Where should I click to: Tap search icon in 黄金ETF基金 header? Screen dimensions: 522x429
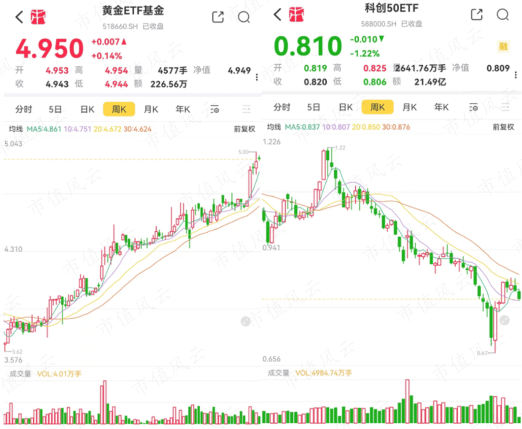coord(244,17)
